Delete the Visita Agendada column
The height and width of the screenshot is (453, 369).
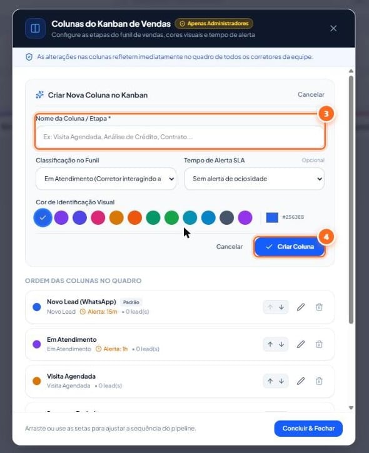click(319, 381)
